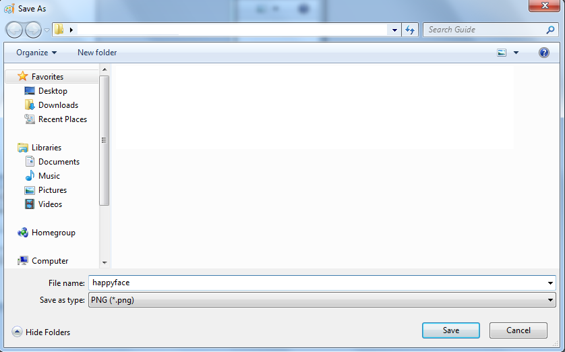Viewport: 565px width, 352px height.
Task: Click New folder in the toolbar
Action: 97,53
